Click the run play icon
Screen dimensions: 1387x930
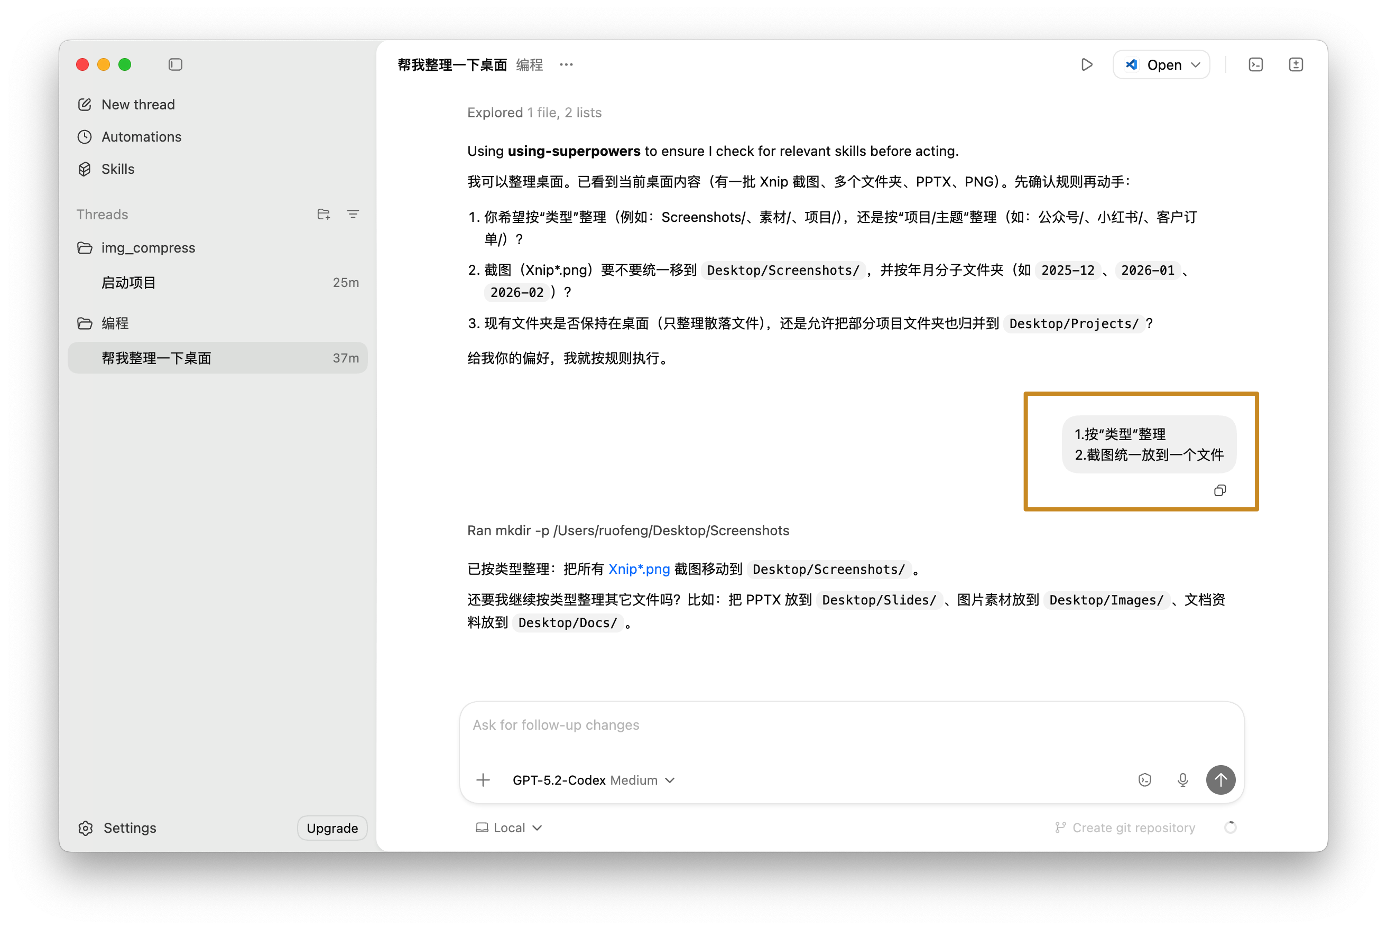tap(1086, 64)
